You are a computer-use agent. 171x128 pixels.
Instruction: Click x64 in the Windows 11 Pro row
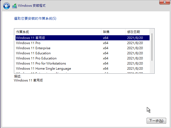click(106, 43)
